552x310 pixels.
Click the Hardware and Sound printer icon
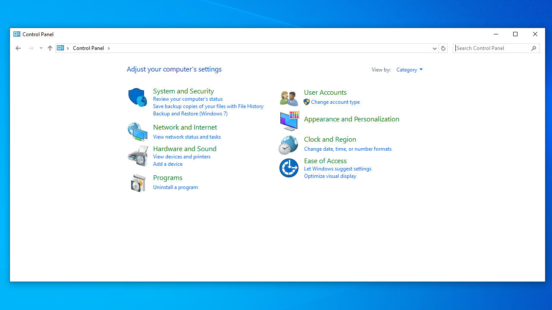(x=138, y=155)
